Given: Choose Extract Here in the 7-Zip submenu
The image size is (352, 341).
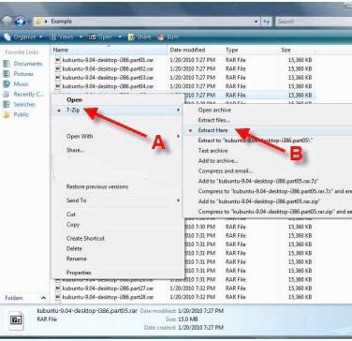Looking at the screenshot, I should tap(269, 130).
